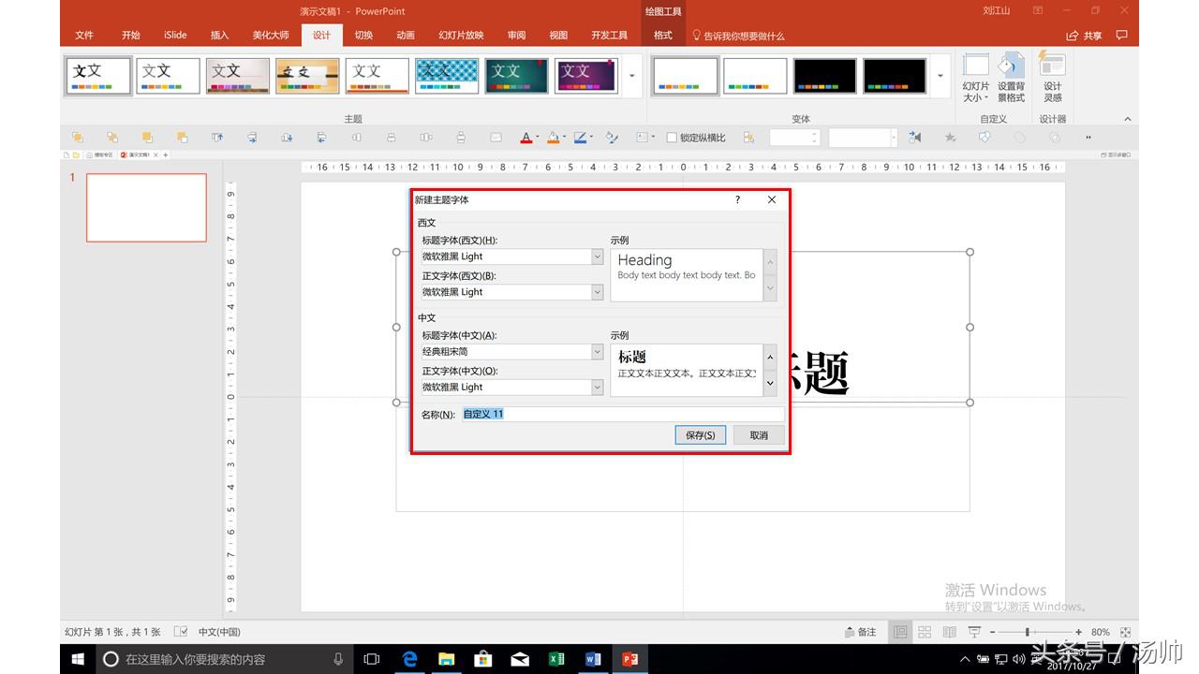Open Microsoft Edge from taskbar
The height and width of the screenshot is (674, 1199).
[409, 659]
